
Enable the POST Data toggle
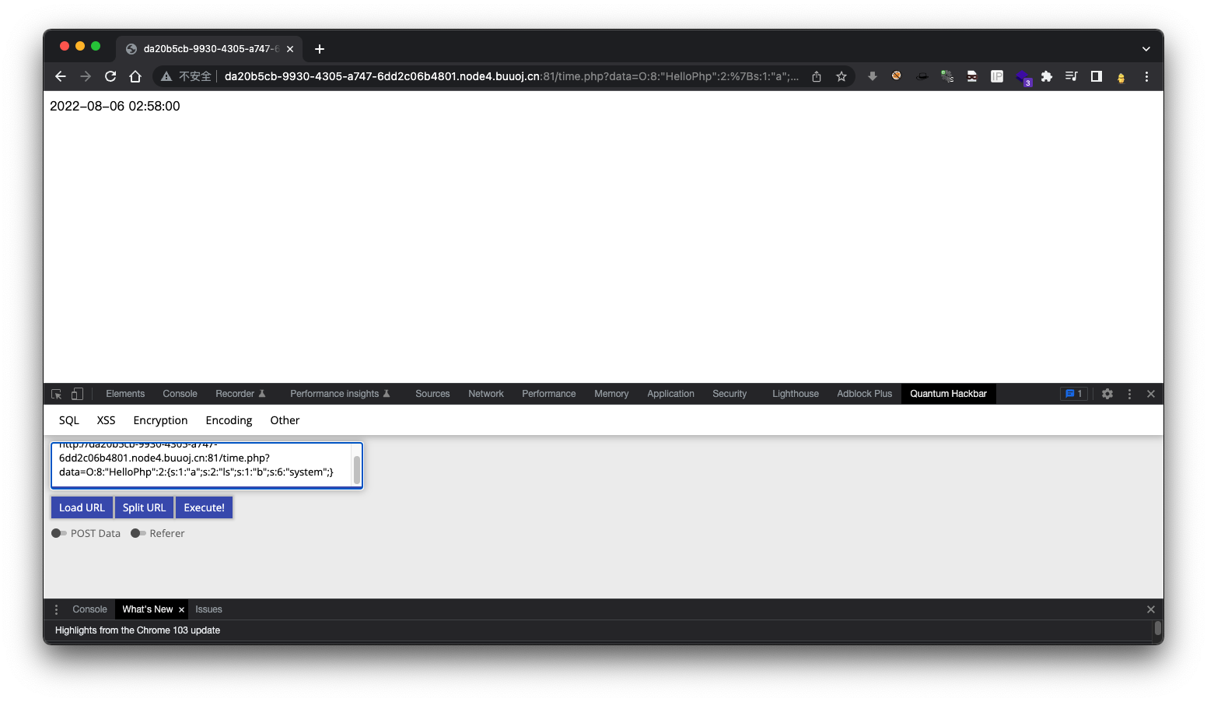59,533
